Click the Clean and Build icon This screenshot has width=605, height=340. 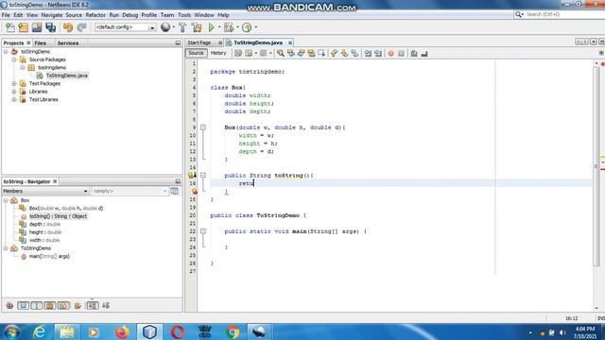[x=197, y=27]
